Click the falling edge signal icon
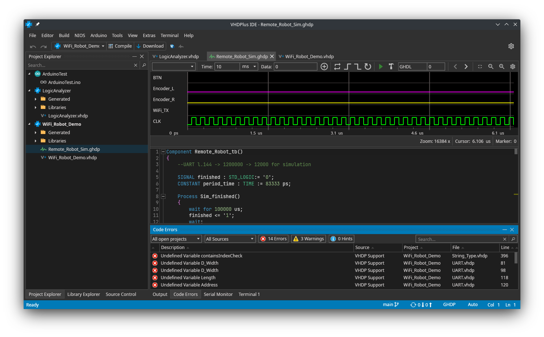 [357, 67]
